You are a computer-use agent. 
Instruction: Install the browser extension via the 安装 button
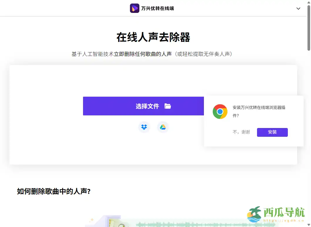click(272, 132)
